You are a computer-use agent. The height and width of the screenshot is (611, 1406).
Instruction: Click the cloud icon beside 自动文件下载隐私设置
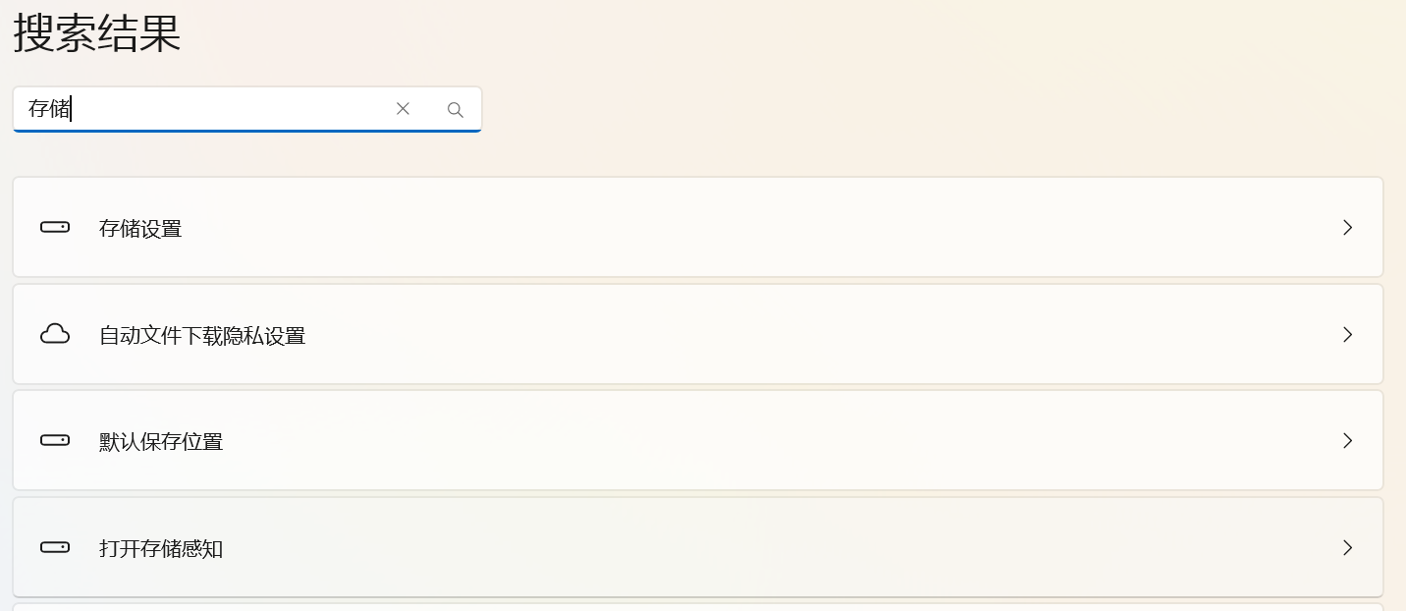tap(55, 335)
